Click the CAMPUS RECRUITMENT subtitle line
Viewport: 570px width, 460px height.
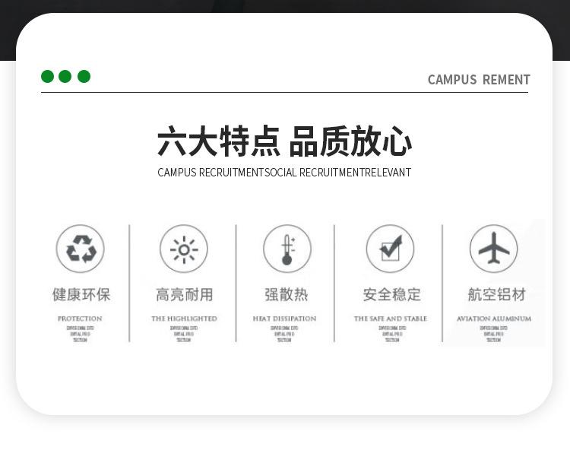pyautogui.click(x=284, y=173)
